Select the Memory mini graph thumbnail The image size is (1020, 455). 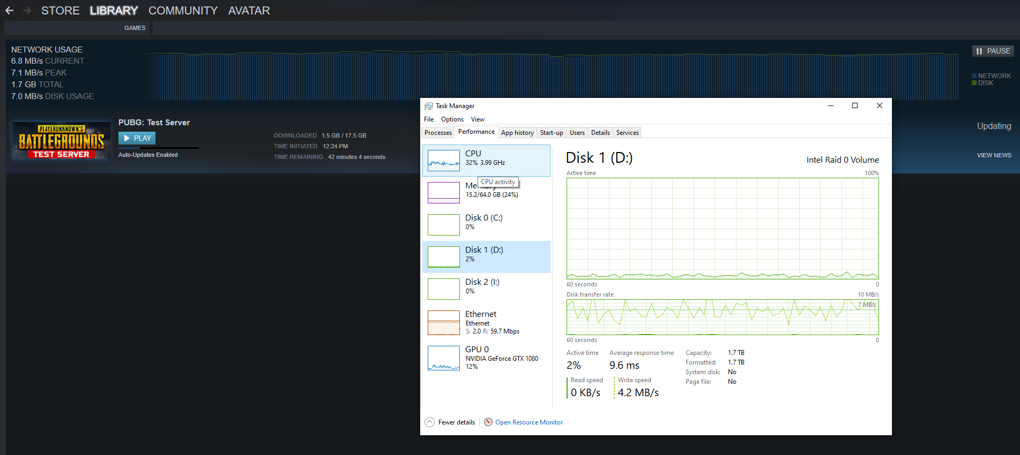pyautogui.click(x=444, y=193)
